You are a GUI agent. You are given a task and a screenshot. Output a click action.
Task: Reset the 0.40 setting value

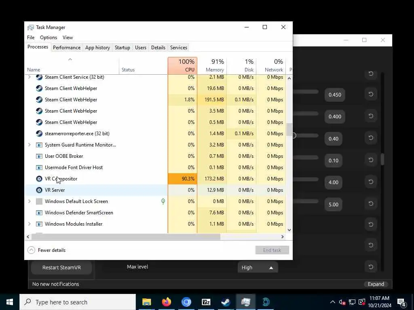coord(371,138)
